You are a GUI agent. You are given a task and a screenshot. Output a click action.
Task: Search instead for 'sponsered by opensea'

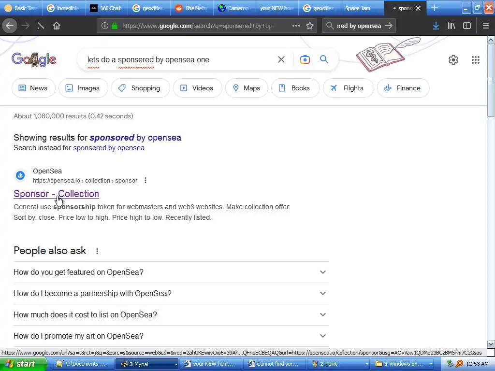(x=109, y=148)
